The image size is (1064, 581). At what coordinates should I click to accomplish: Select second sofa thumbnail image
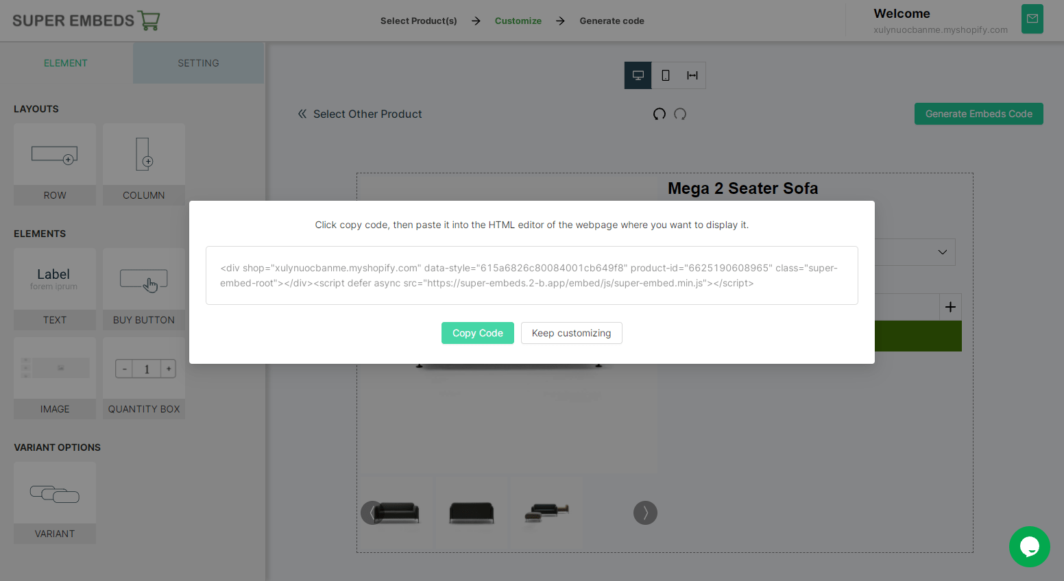(x=472, y=512)
